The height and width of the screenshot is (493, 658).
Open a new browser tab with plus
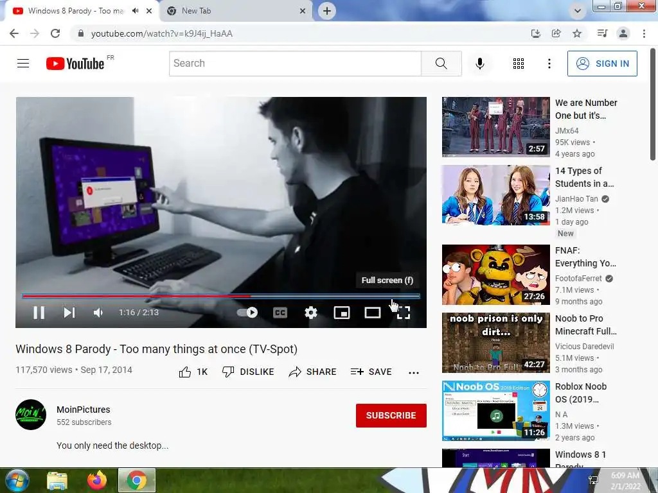(327, 11)
